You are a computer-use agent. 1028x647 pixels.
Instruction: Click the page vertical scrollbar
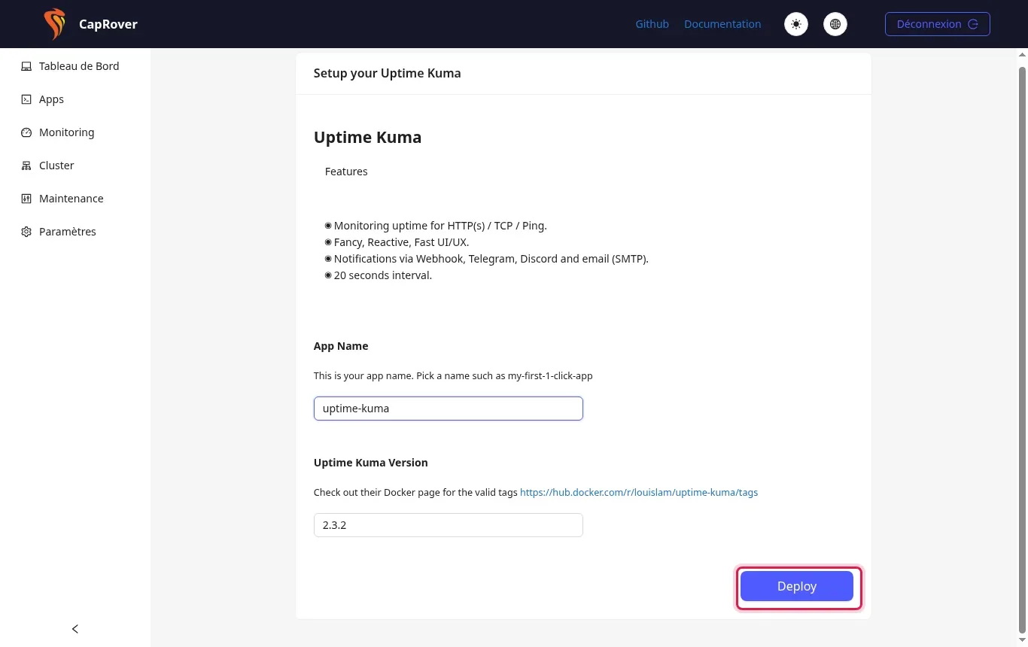coord(1022,350)
